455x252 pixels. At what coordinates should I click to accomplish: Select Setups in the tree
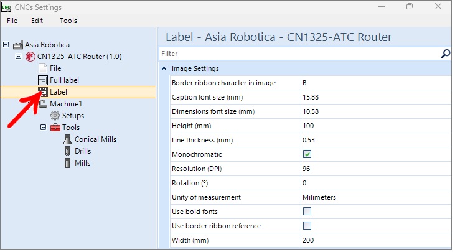[73, 116]
